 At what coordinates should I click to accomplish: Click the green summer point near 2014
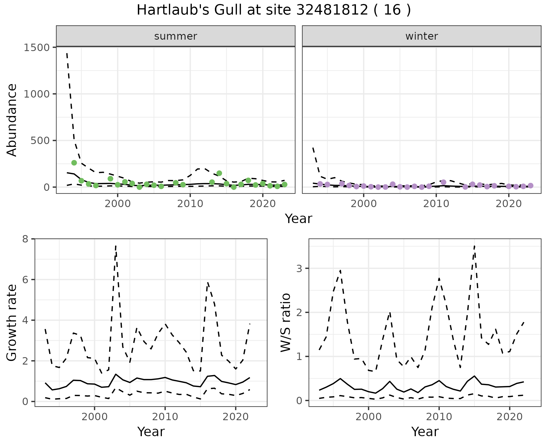pyautogui.click(x=219, y=173)
